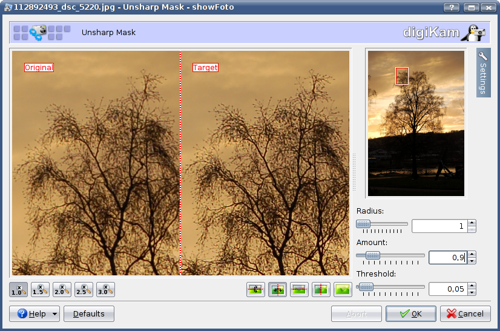Decrease Threshold with down arrow
The width and height of the screenshot is (500, 331).
(x=472, y=292)
